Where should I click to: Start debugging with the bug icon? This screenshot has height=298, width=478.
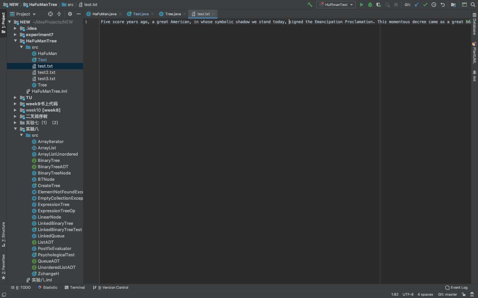click(x=370, y=5)
